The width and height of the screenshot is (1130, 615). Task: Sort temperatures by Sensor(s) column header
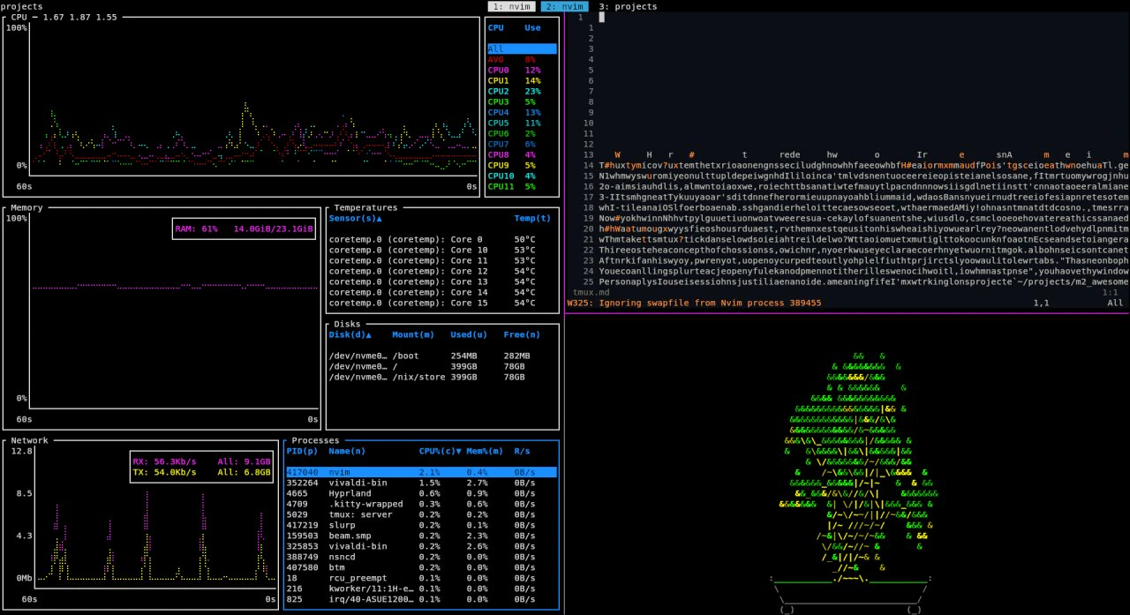(x=355, y=218)
